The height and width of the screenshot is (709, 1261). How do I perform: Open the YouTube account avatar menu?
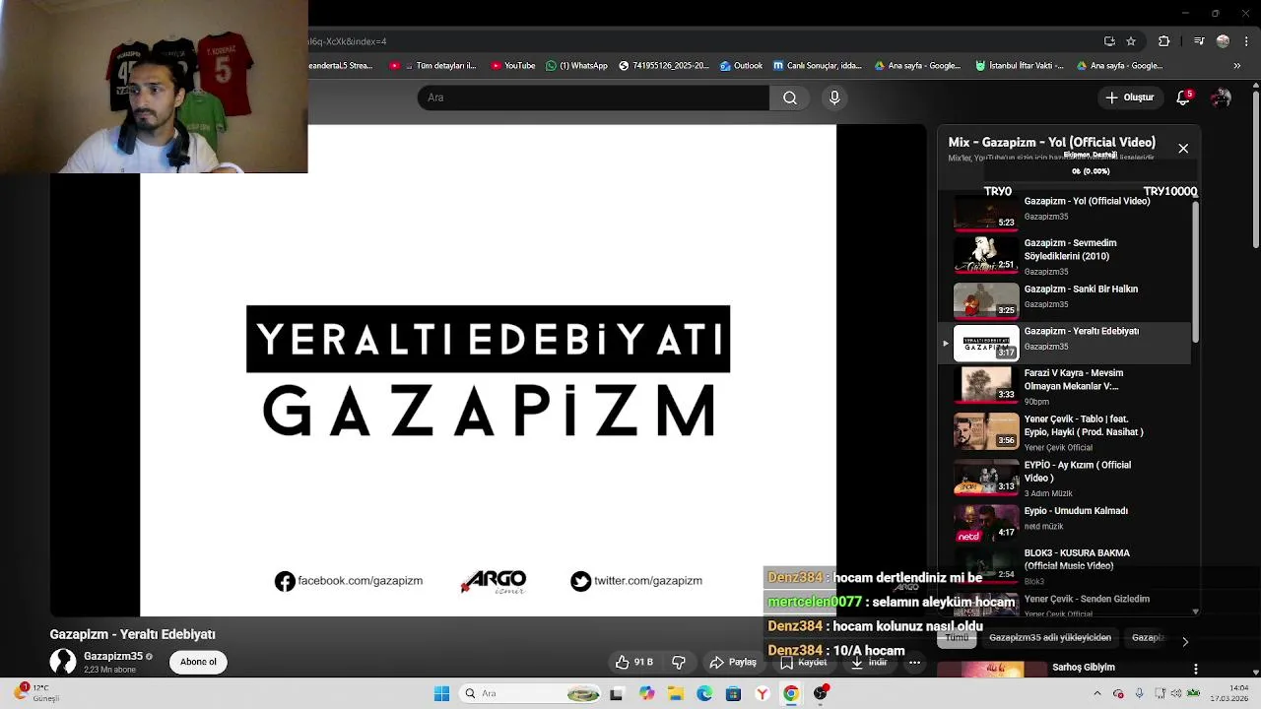(x=1222, y=97)
